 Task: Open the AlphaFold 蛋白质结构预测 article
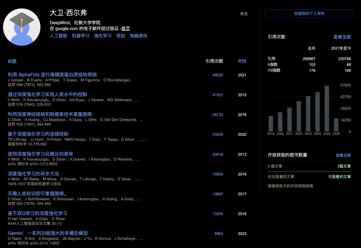click(52, 75)
